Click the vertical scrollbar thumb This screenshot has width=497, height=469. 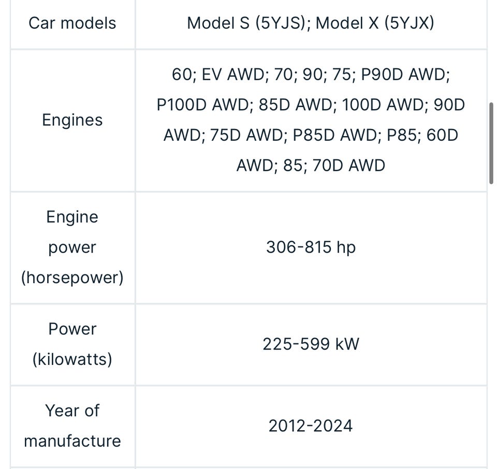pos(491,143)
